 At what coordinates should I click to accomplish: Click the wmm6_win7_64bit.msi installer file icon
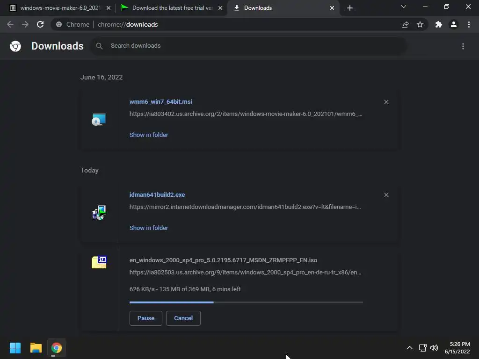click(x=99, y=119)
